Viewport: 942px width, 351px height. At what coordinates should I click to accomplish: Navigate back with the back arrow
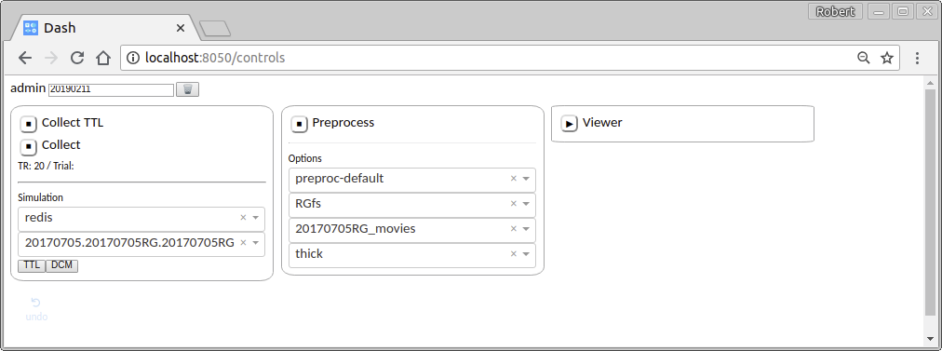(x=24, y=58)
